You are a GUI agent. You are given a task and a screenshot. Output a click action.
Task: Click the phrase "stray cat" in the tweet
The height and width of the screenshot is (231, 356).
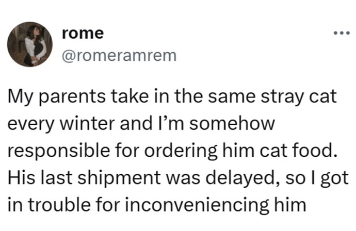pos(299,97)
